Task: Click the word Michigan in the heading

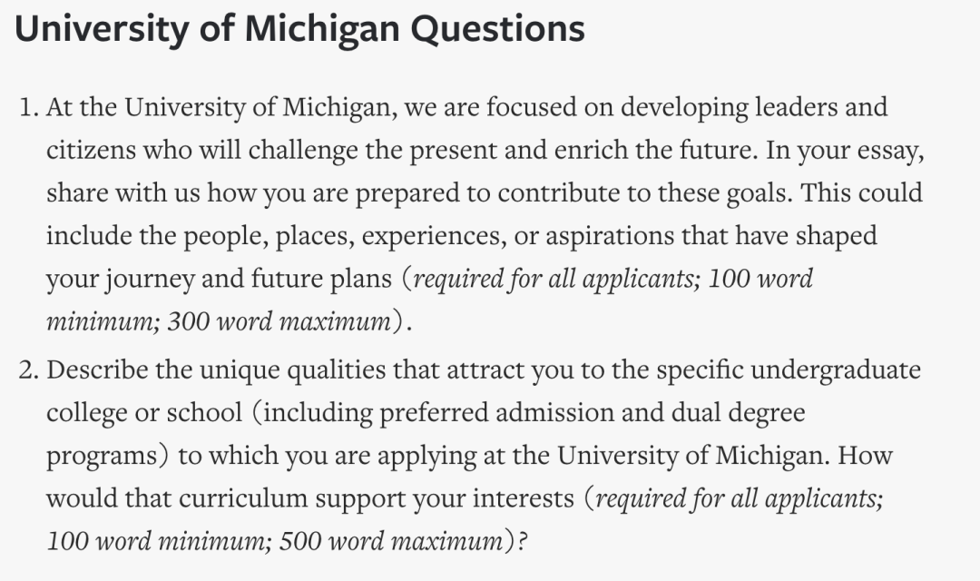Action: coord(321,29)
